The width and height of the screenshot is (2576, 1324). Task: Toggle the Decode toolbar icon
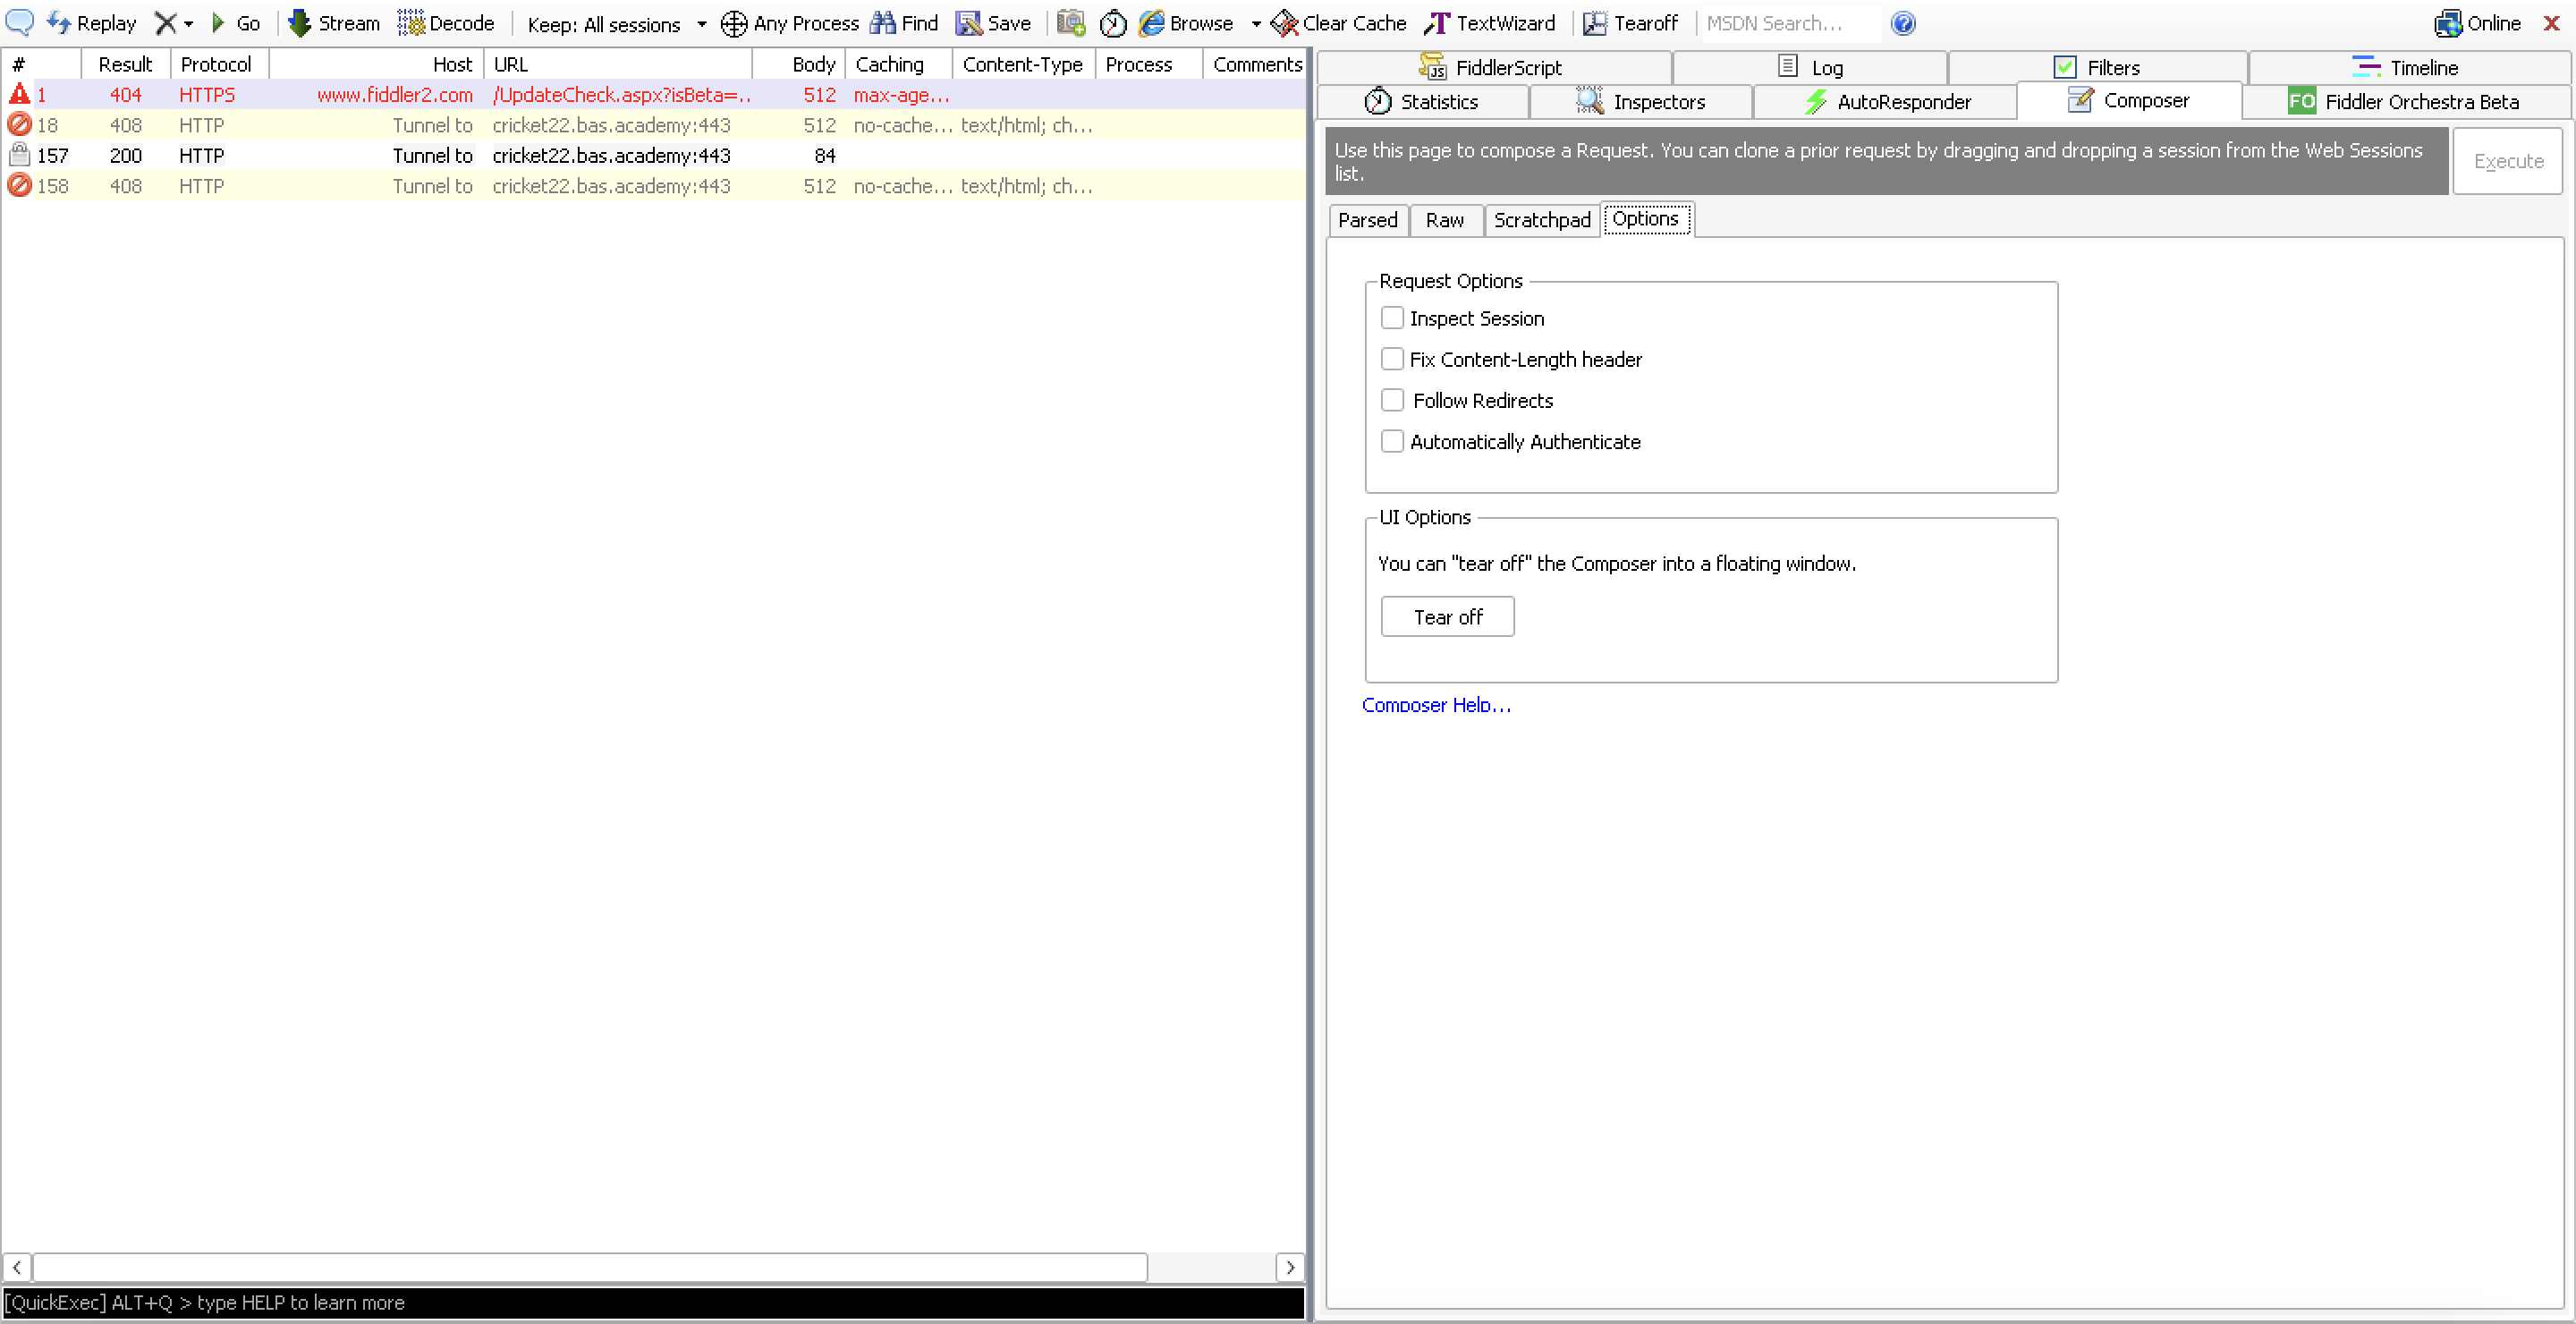410,22
